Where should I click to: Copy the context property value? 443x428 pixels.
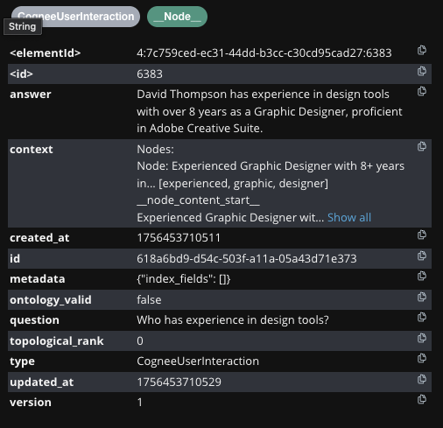coord(422,146)
